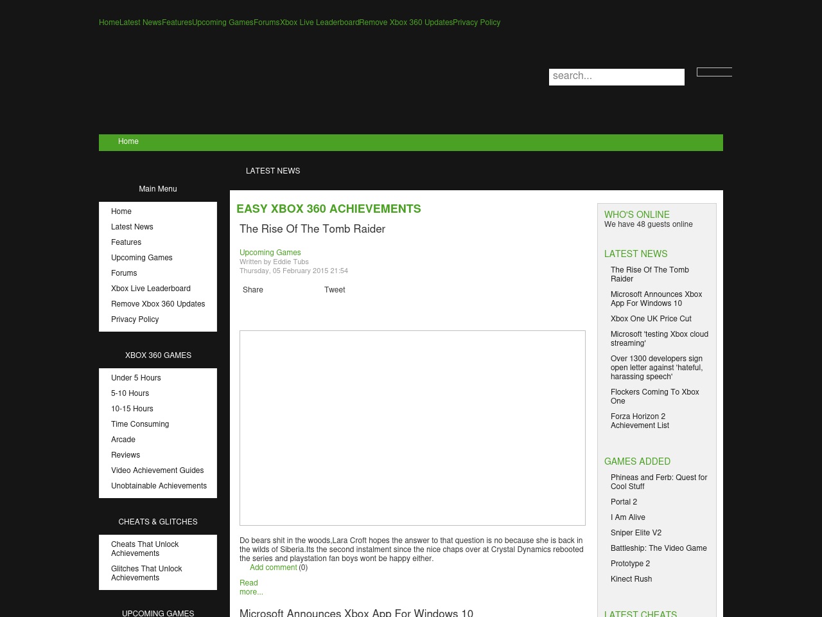Open The Rise Of The Tomb Raider in Latest News sidebar

click(x=650, y=274)
